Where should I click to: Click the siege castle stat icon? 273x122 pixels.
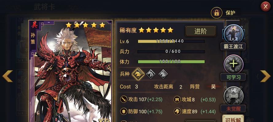pos(177,99)
